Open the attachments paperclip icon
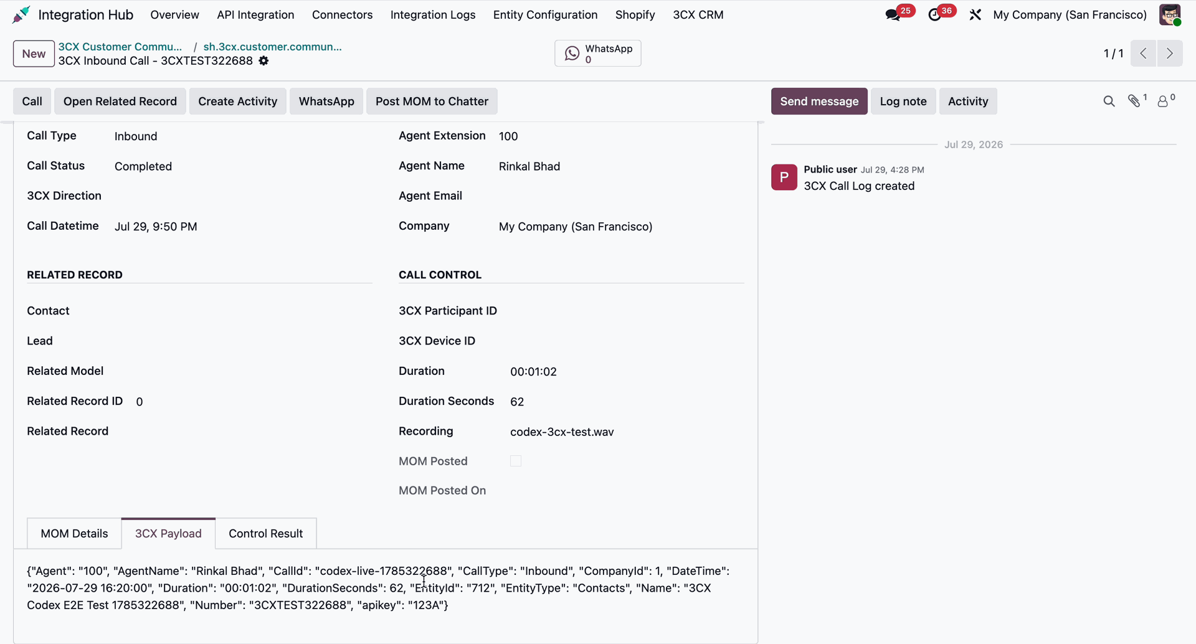 pos(1134,101)
